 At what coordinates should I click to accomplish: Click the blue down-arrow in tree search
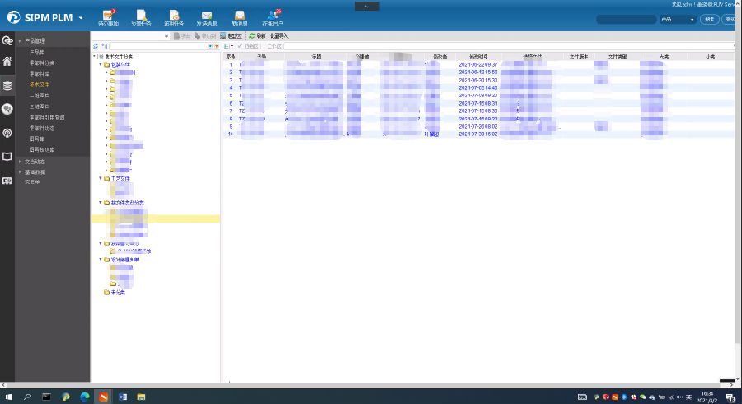click(210, 46)
